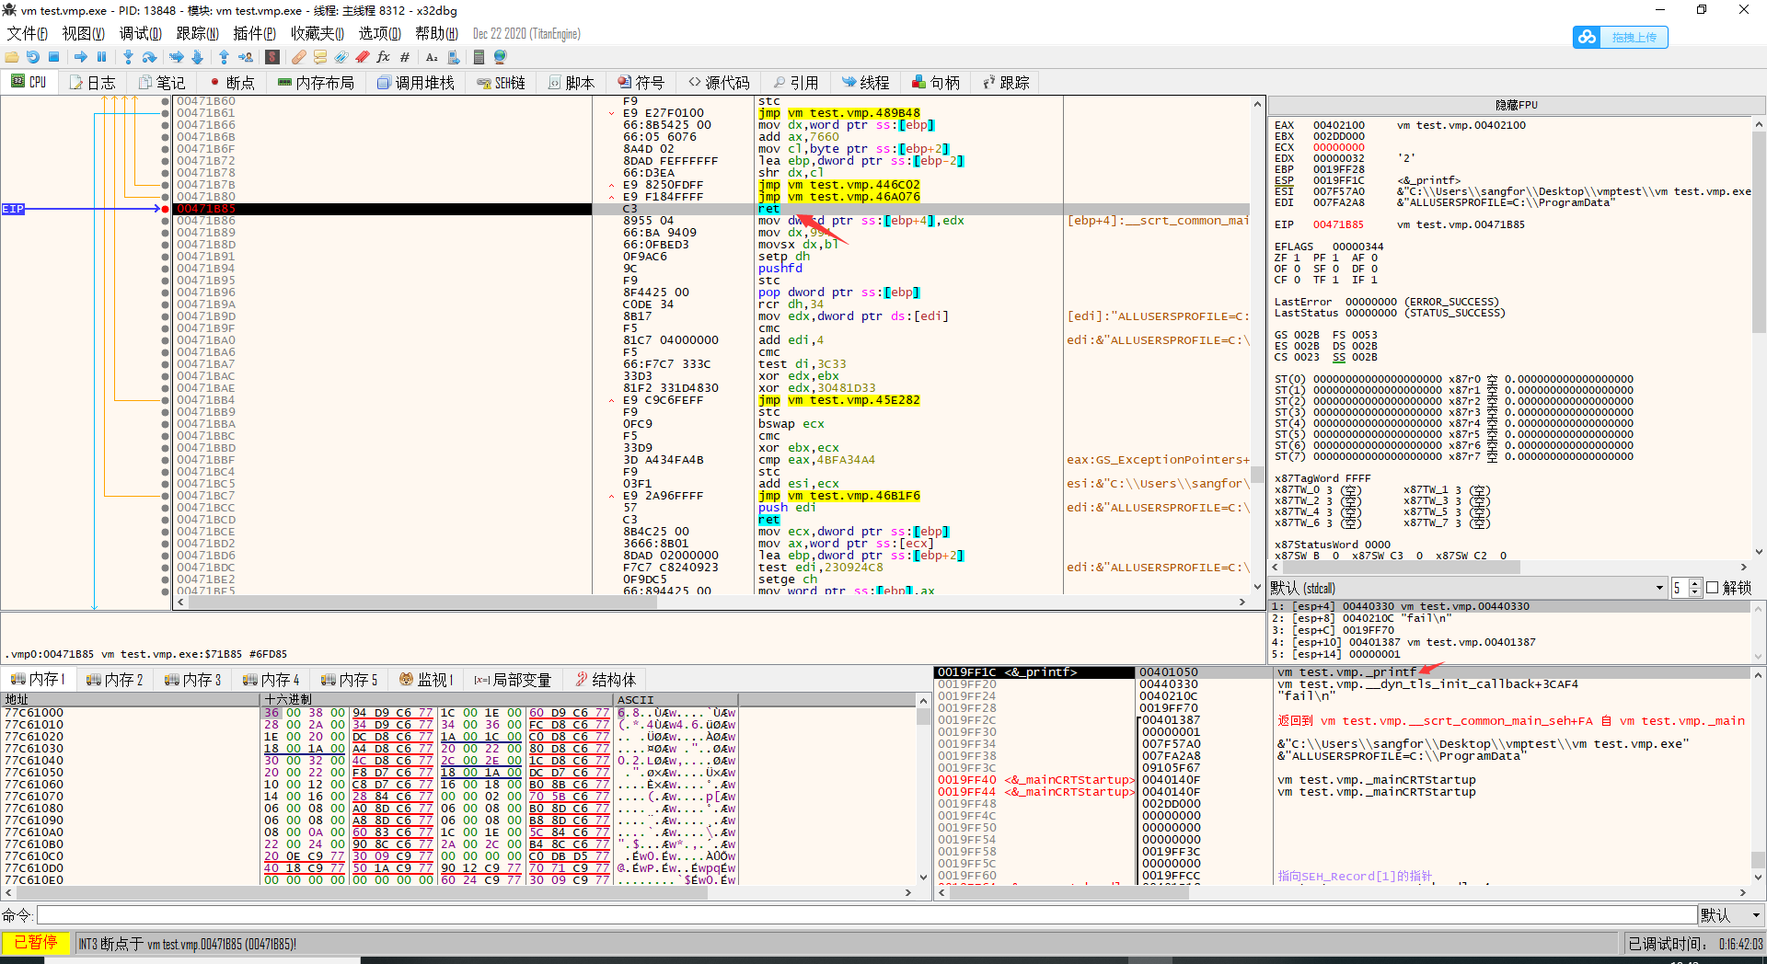Expand the 默认 (stdcall) calling convention dropdown
The image size is (1767, 964).
pyautogui.click(x=1659, y=588)
